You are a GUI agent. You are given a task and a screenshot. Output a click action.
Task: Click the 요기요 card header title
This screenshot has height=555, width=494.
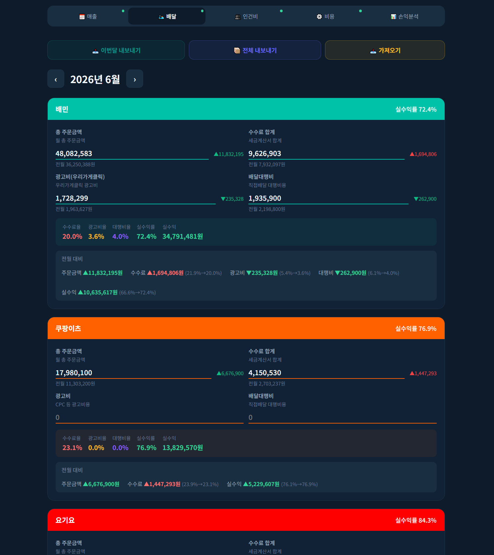click(x=65, y=520)
